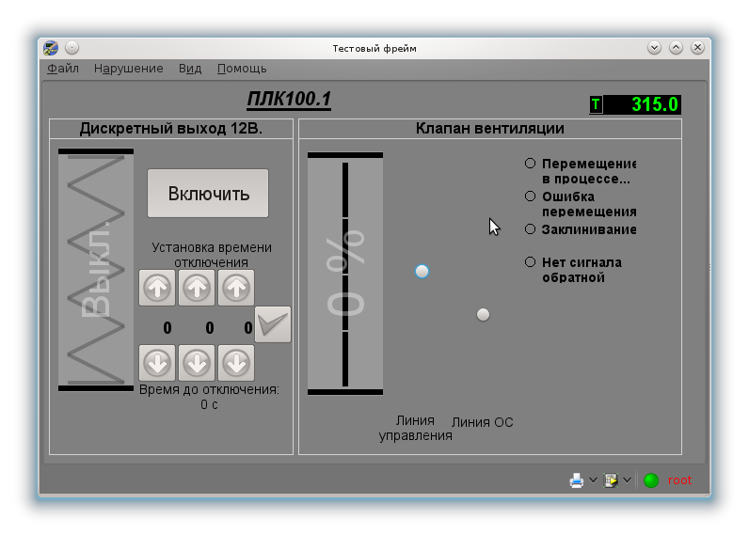Click the export table icon in status bar
This screenshot has height=535, width=749.
[x=611, y=480]
